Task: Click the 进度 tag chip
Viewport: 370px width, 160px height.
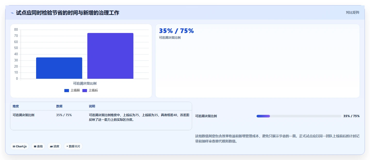Action: pos(54,146)
